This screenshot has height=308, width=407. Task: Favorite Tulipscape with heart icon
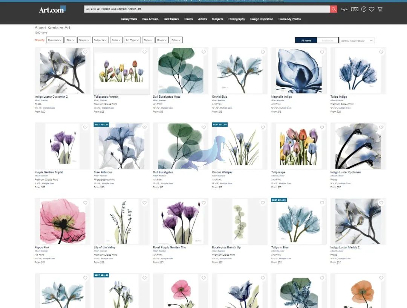tap(322, 127)
